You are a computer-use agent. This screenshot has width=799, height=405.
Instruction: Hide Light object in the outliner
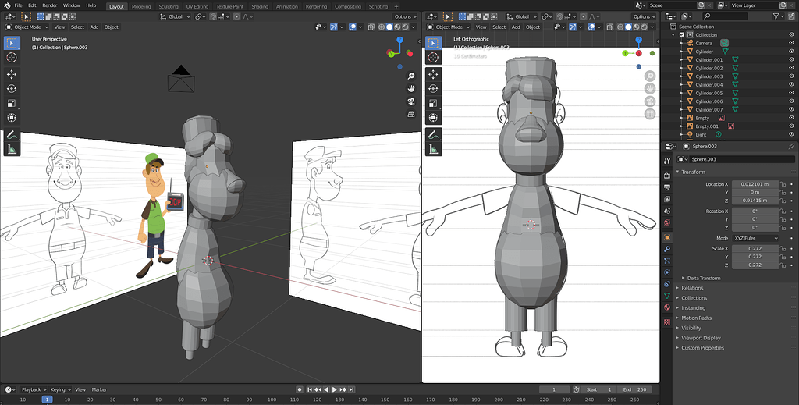point(791,134)
